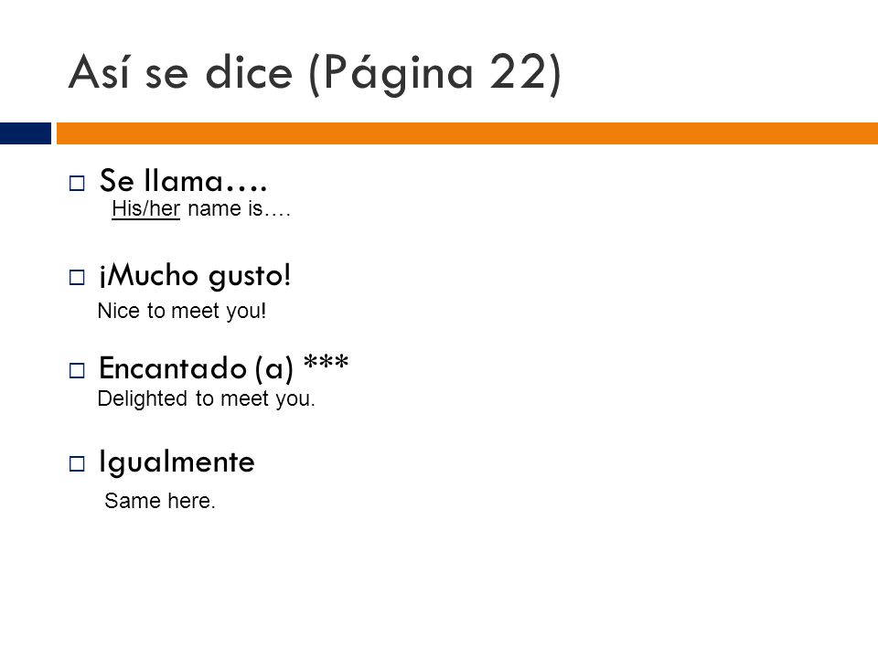Viewport: 878px width, 658px height.
Task: Click the Encantado (a) phrase
Action: pyautogui.click(x=196, y=368)
